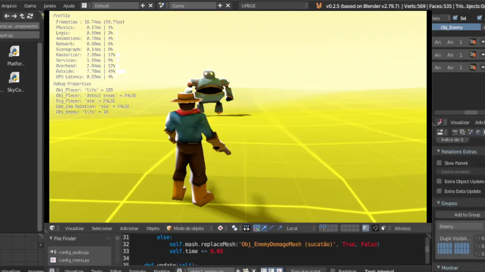Click second actuator row animation icon

click(473, 55)
